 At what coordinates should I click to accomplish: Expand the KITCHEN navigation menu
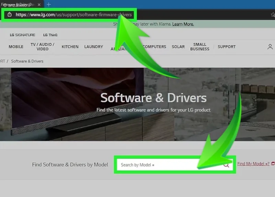tap(70, 47)
